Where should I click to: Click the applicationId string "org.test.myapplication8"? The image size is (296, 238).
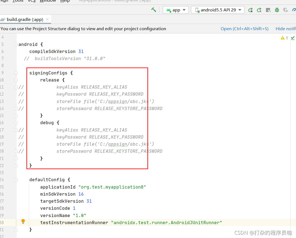(112, 187)
